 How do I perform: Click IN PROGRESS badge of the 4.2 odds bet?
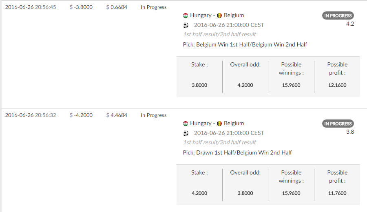coord(338,15)
